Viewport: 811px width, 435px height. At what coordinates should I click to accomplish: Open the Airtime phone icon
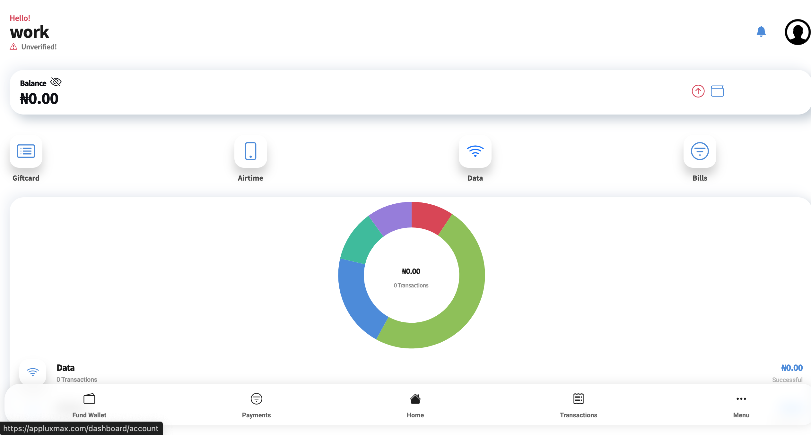point(250,151)
